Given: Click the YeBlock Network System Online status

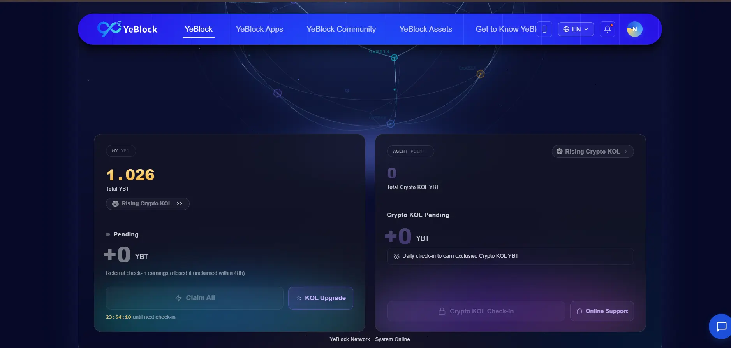Looking at the screenshot, I should (370, 339).
